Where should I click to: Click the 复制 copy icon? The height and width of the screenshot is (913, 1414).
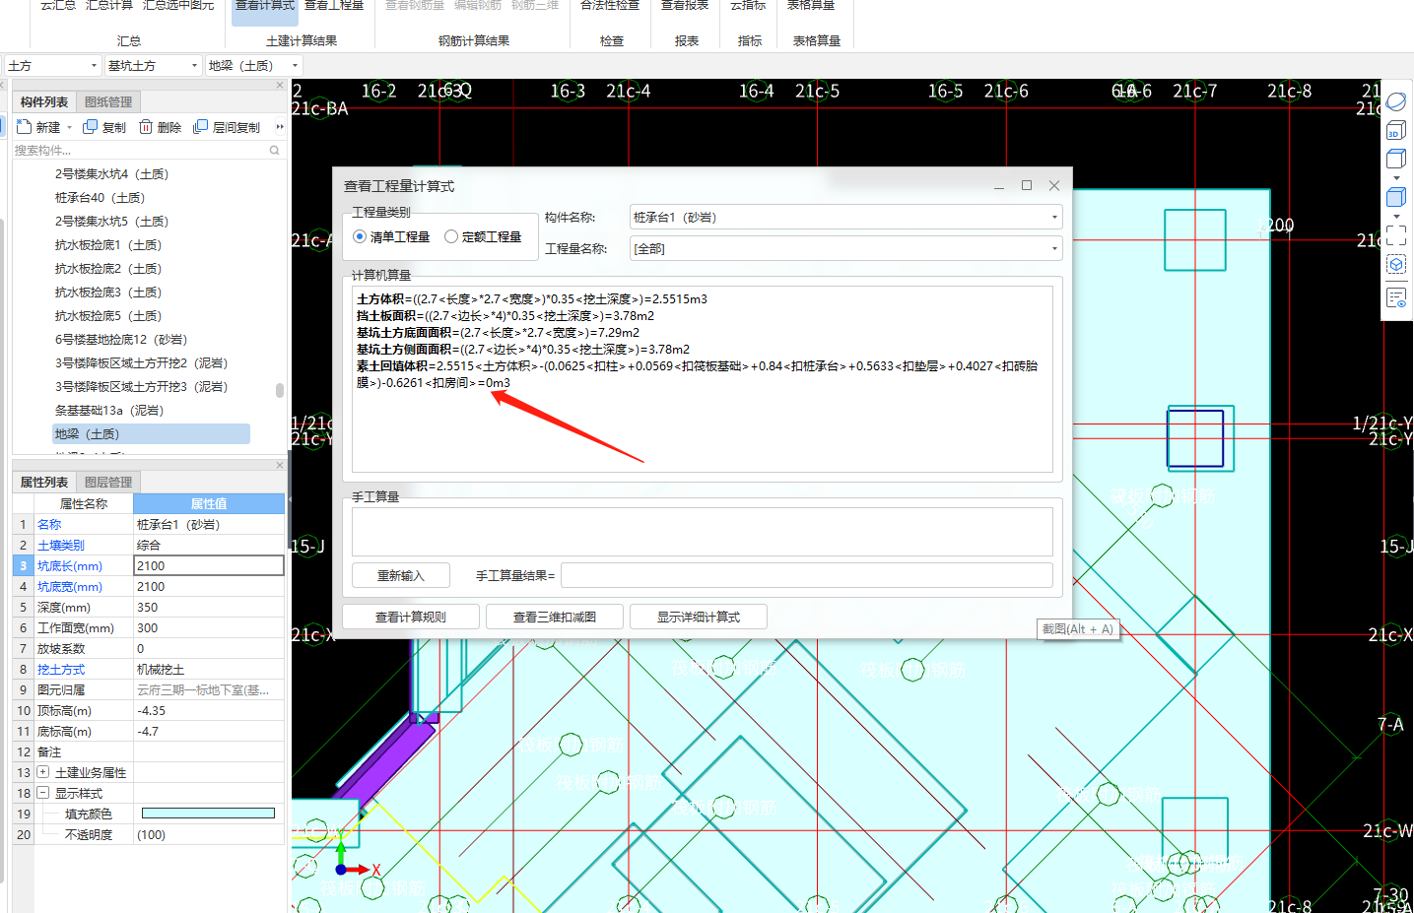pos(91,127)
